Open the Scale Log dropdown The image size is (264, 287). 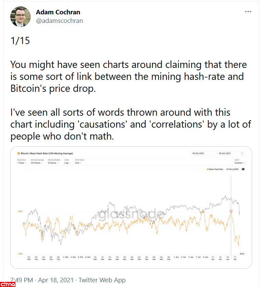[x=67, y=163]
